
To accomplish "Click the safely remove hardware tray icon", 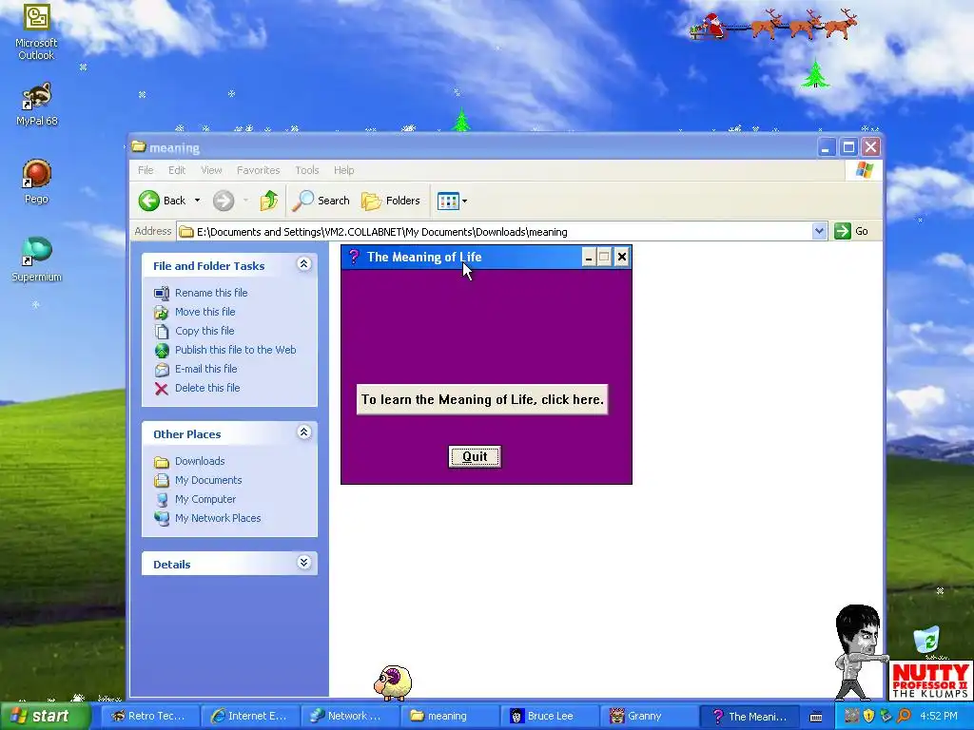I will tap(886, 716).
